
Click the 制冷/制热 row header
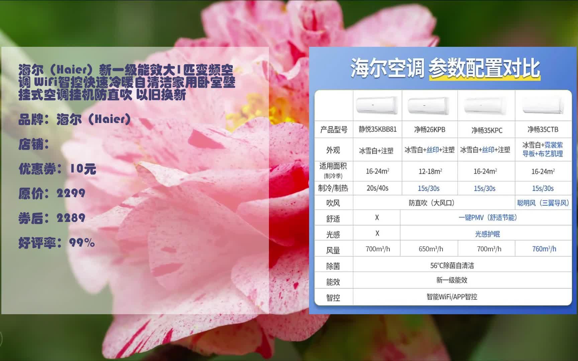[333, 188]
